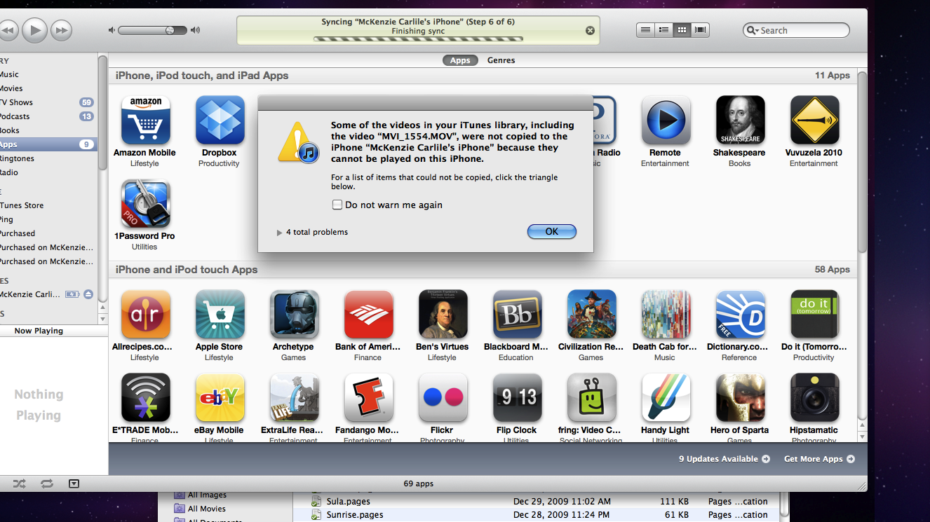Switch to grid view
This screenshot has height=522, width=930.
coord(682,30)
